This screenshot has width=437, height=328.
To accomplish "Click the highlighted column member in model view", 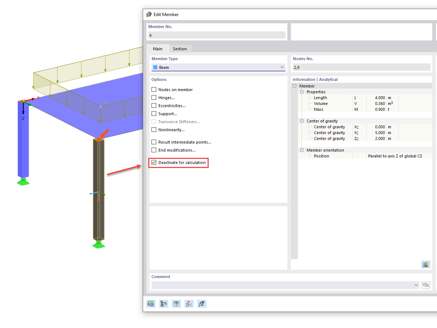I will [x=98, y=190].
